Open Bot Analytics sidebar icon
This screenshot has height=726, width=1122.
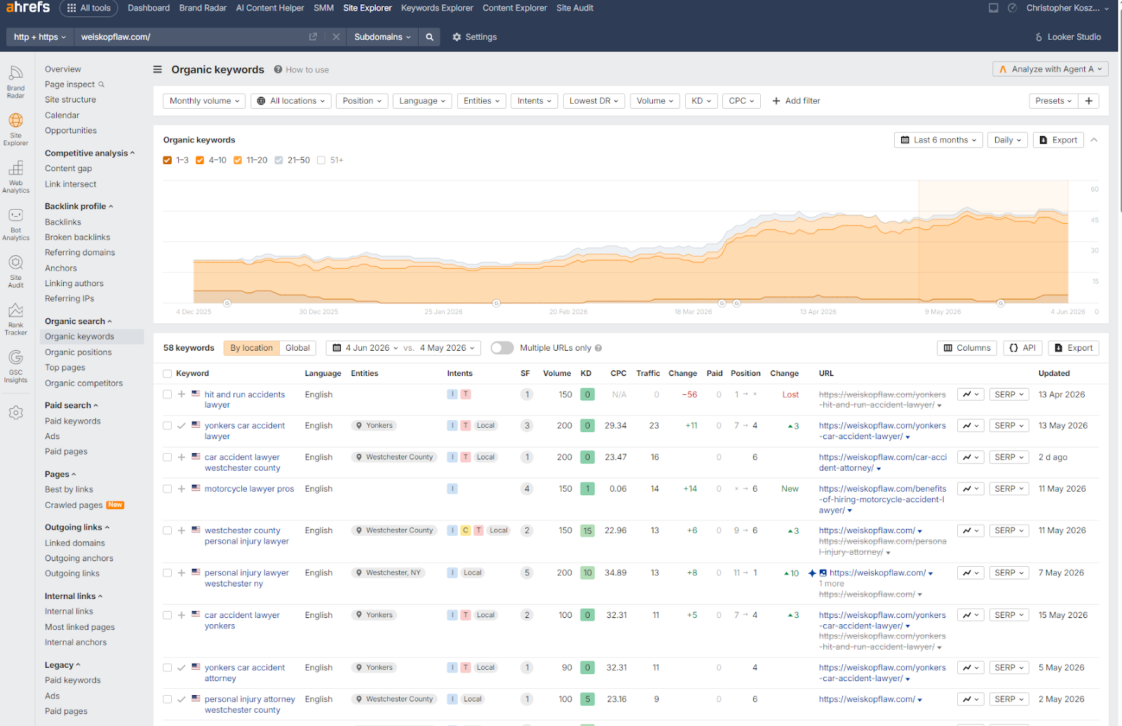coord(15,224)
